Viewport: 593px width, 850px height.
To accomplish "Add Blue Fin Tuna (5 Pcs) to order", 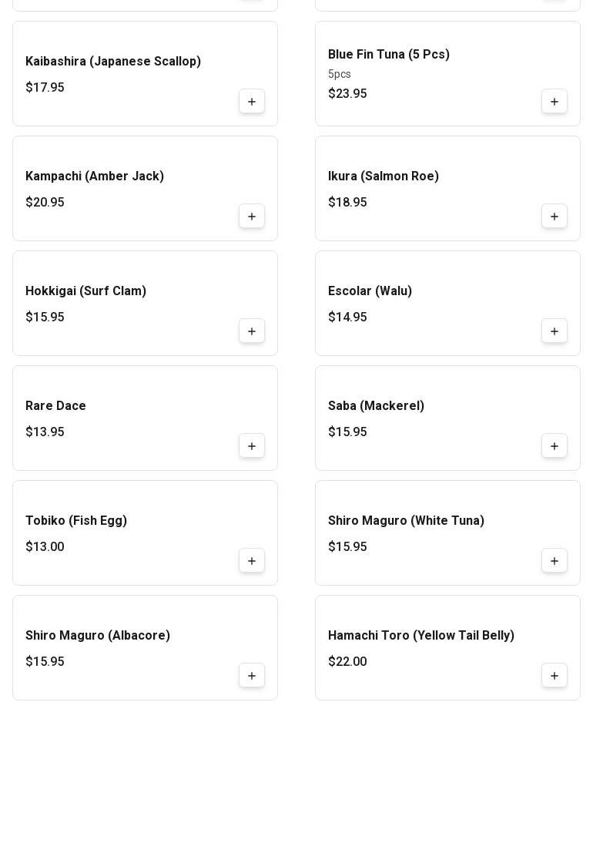I will click(554, 102).
